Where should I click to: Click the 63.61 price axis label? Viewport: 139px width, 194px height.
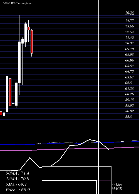pyautogui.click(x=130, y=77)
